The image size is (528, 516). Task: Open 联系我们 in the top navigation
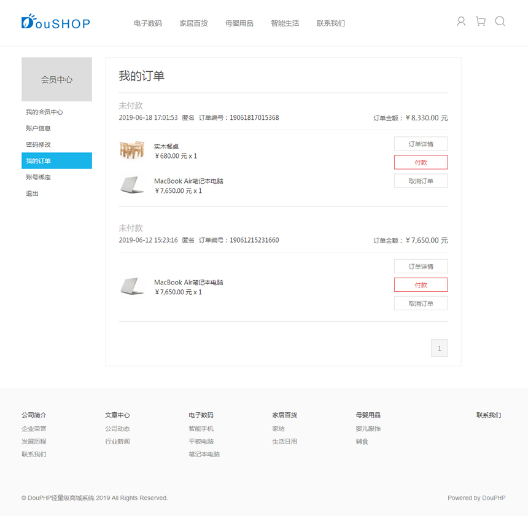(x=331, y=23)
